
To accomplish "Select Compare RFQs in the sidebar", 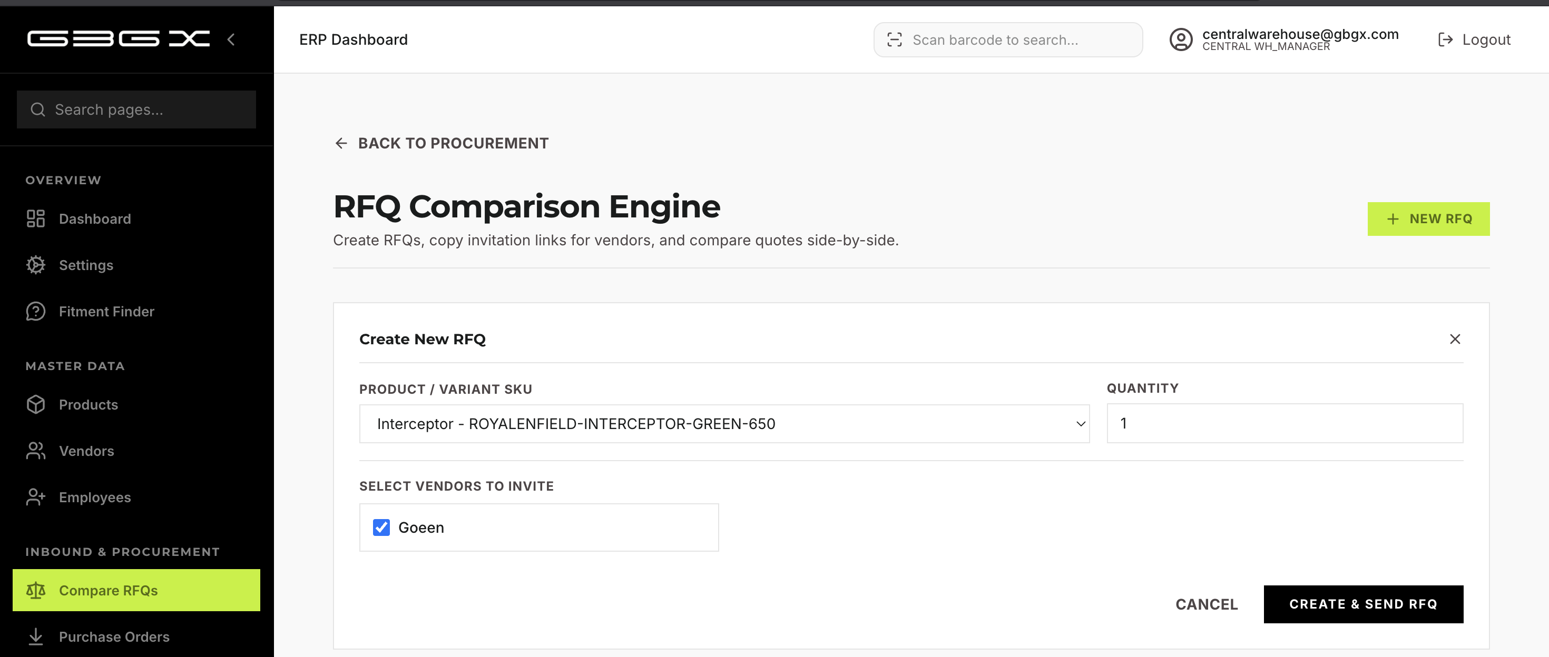I will [136, 590].
